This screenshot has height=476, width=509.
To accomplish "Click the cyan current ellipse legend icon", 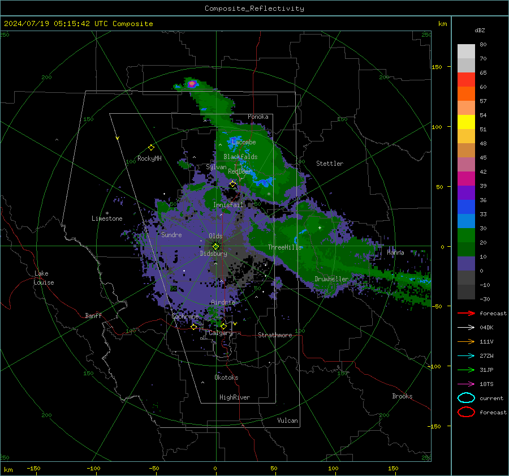I will 466,398.
